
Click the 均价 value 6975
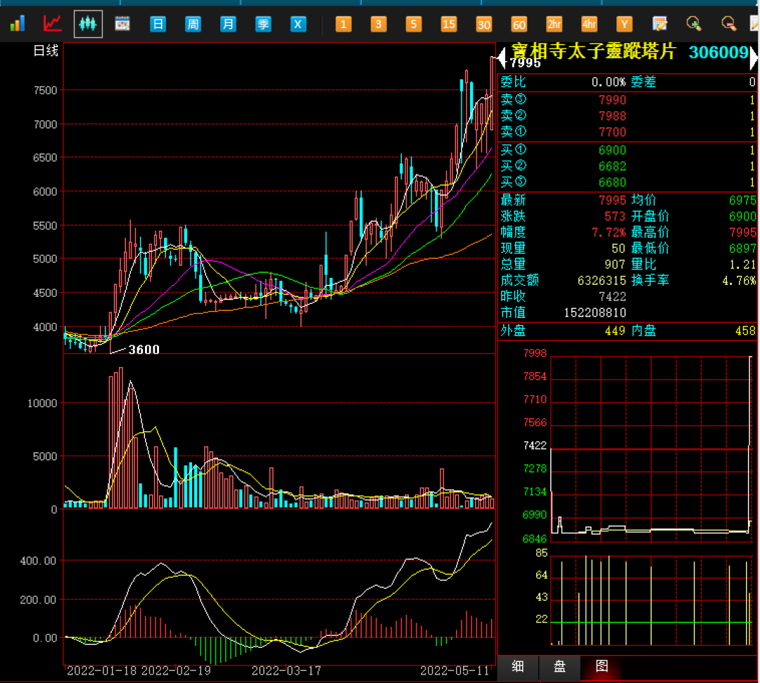tap(742, 200)
